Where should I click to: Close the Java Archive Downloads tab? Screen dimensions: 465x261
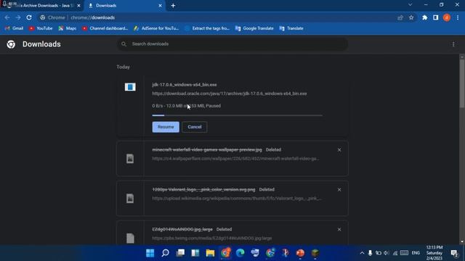(79, 6)
